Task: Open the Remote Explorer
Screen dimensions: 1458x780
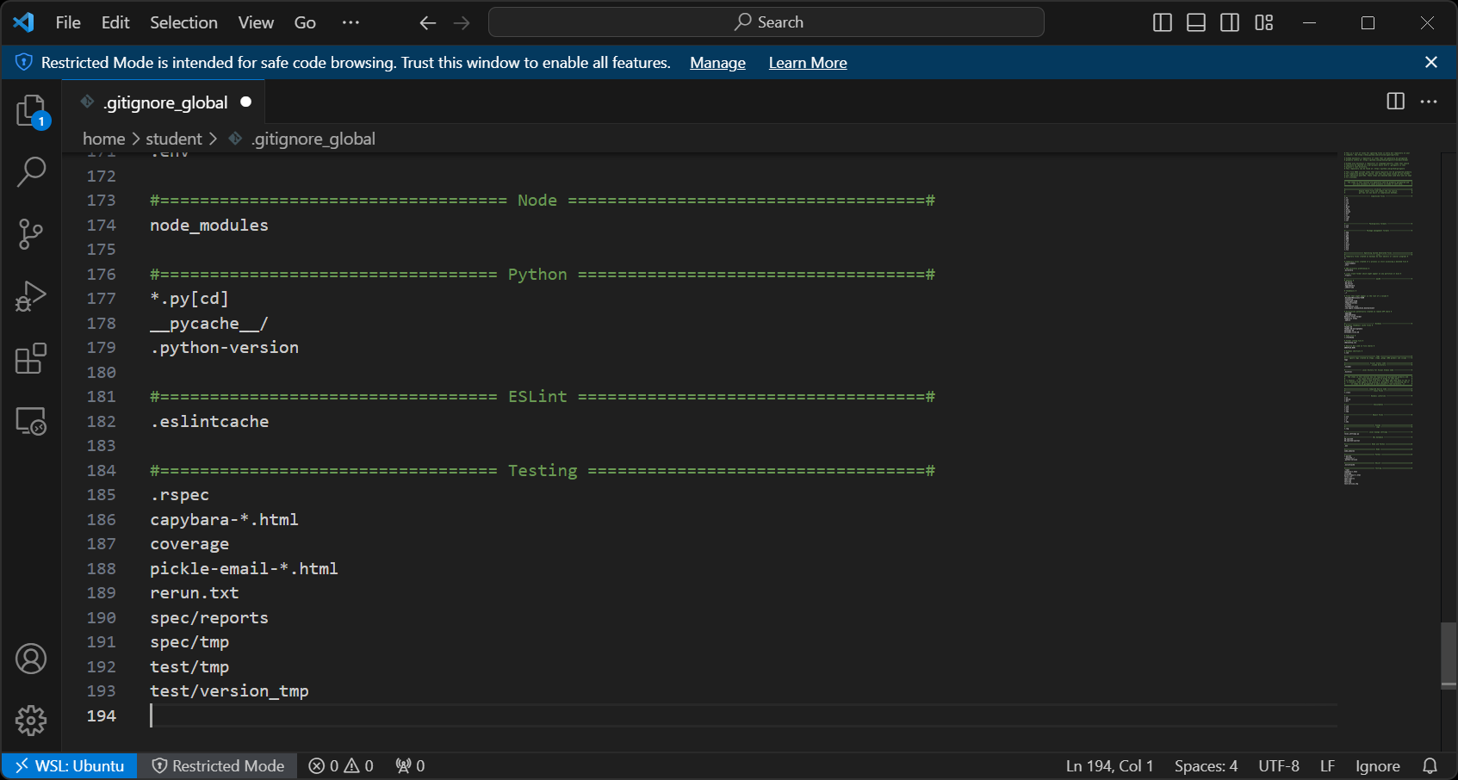Action: point(31,421)
